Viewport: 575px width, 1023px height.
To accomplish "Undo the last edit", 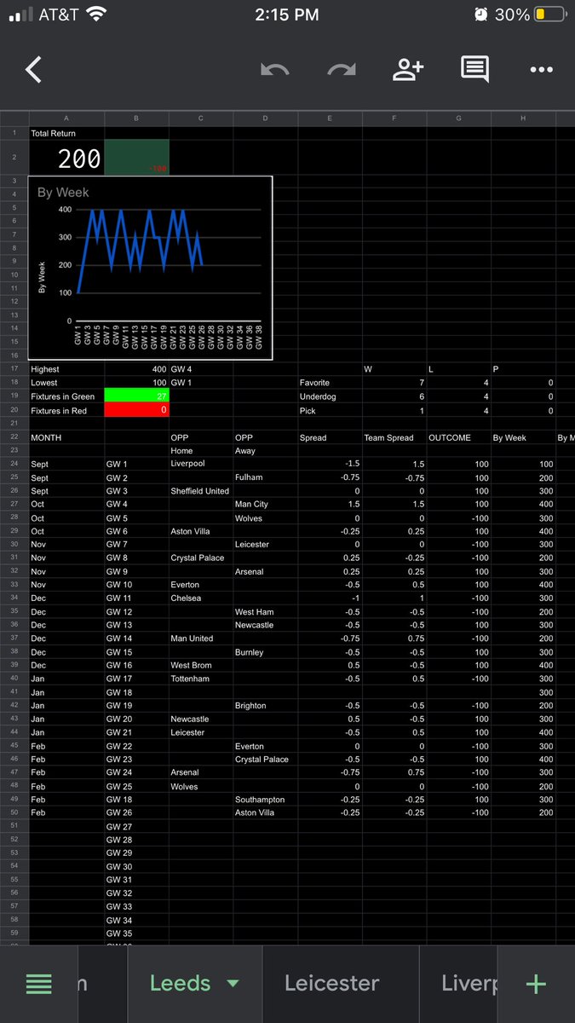I will click(274, 70).
